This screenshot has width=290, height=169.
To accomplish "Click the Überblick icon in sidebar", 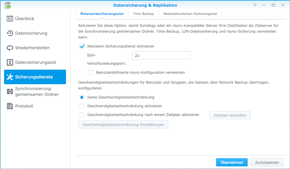I will (10, 19).
